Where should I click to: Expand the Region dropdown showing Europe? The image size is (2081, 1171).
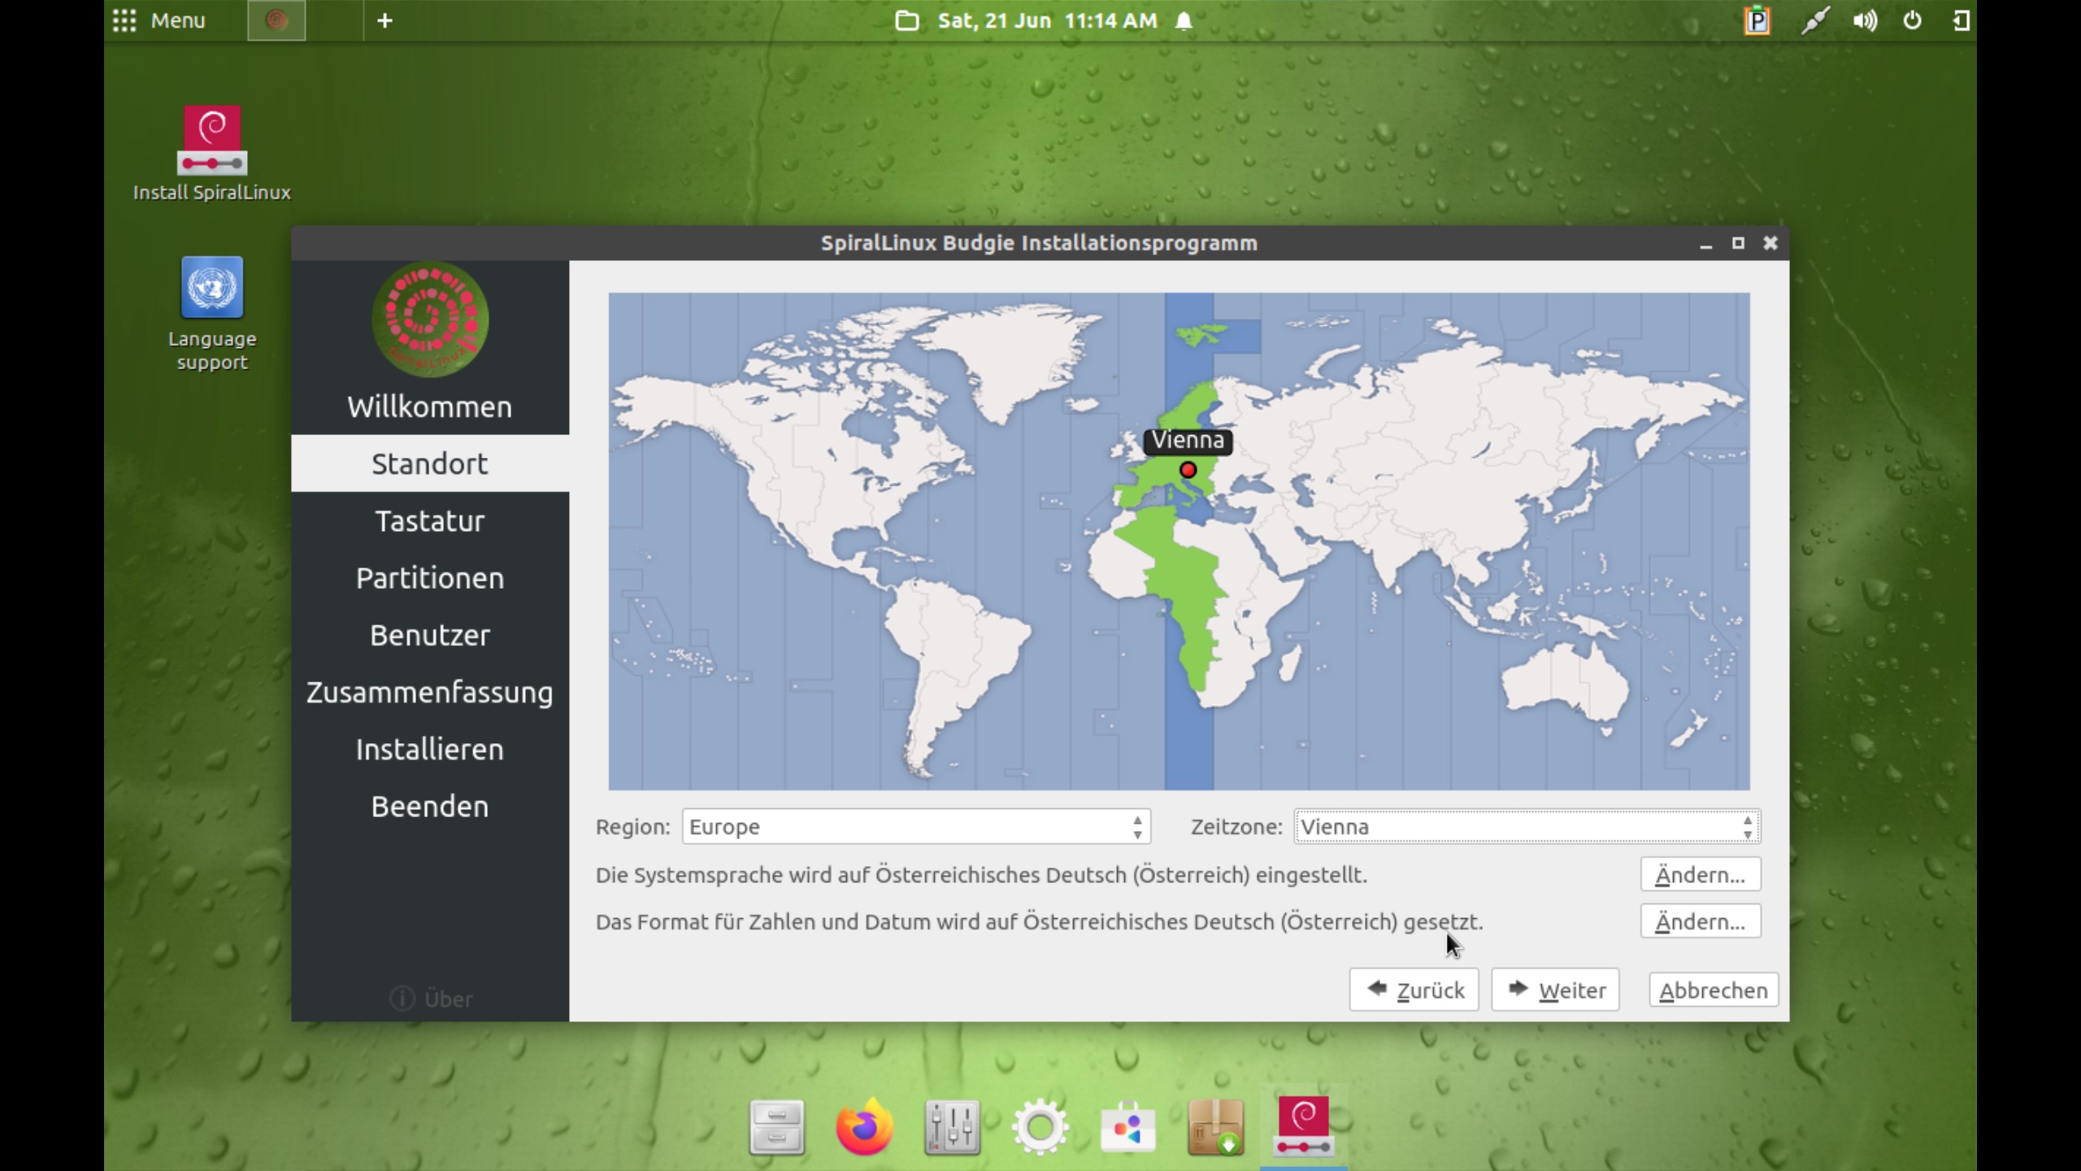coord(916,826)
